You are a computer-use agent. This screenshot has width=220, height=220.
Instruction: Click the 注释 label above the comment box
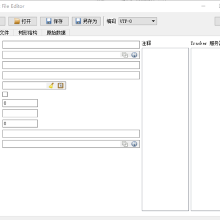[147, 43]
